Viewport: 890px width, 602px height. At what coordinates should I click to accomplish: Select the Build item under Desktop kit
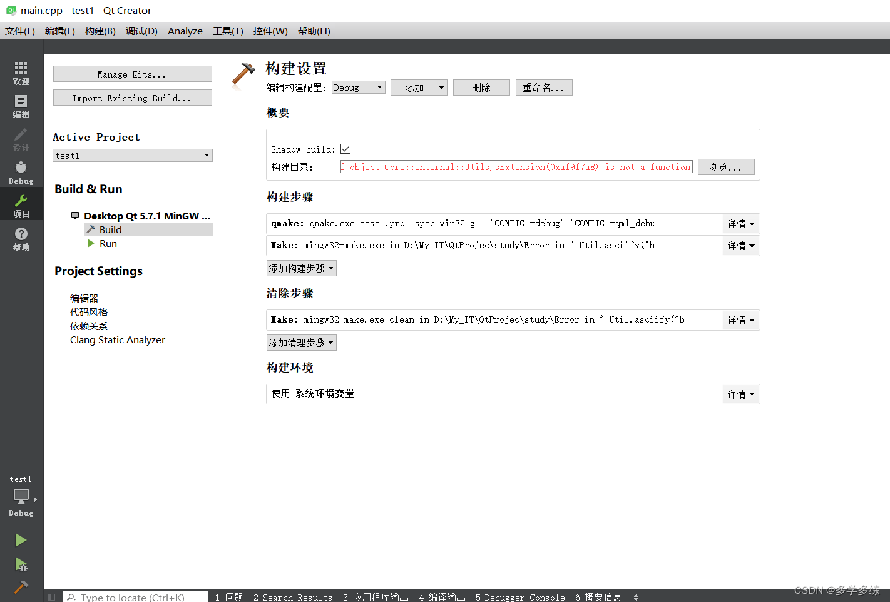[148, 229]
